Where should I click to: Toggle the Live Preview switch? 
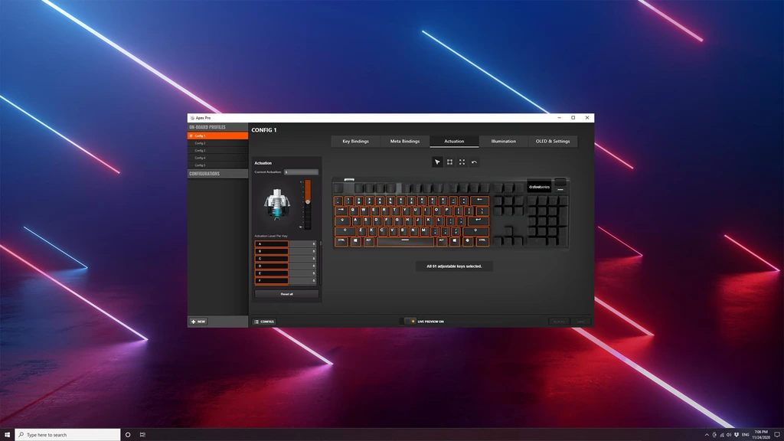410,322
